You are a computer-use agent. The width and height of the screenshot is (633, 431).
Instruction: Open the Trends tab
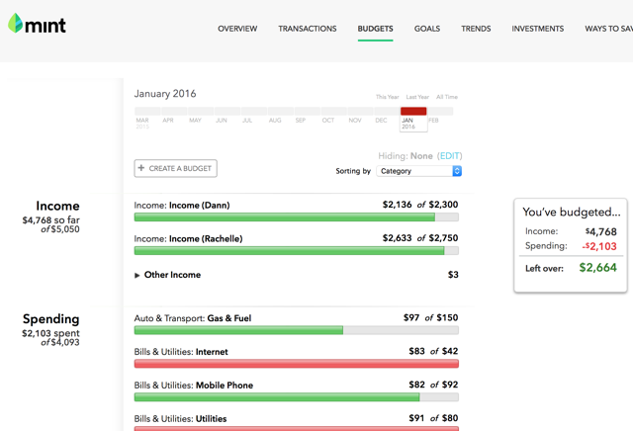[x=476, y=29]
